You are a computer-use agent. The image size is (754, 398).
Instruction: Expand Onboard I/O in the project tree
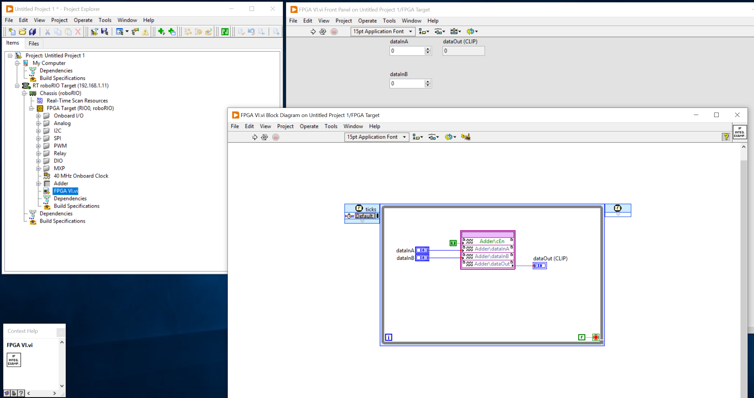click(38, 116)
